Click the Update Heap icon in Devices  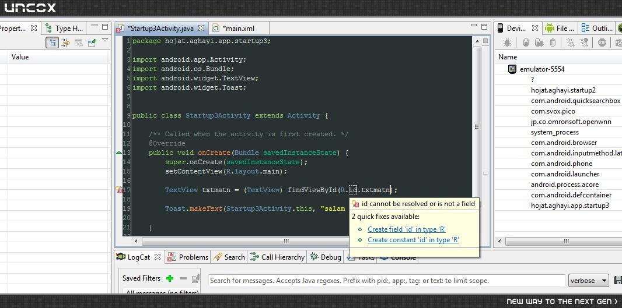tap(526, 43)
